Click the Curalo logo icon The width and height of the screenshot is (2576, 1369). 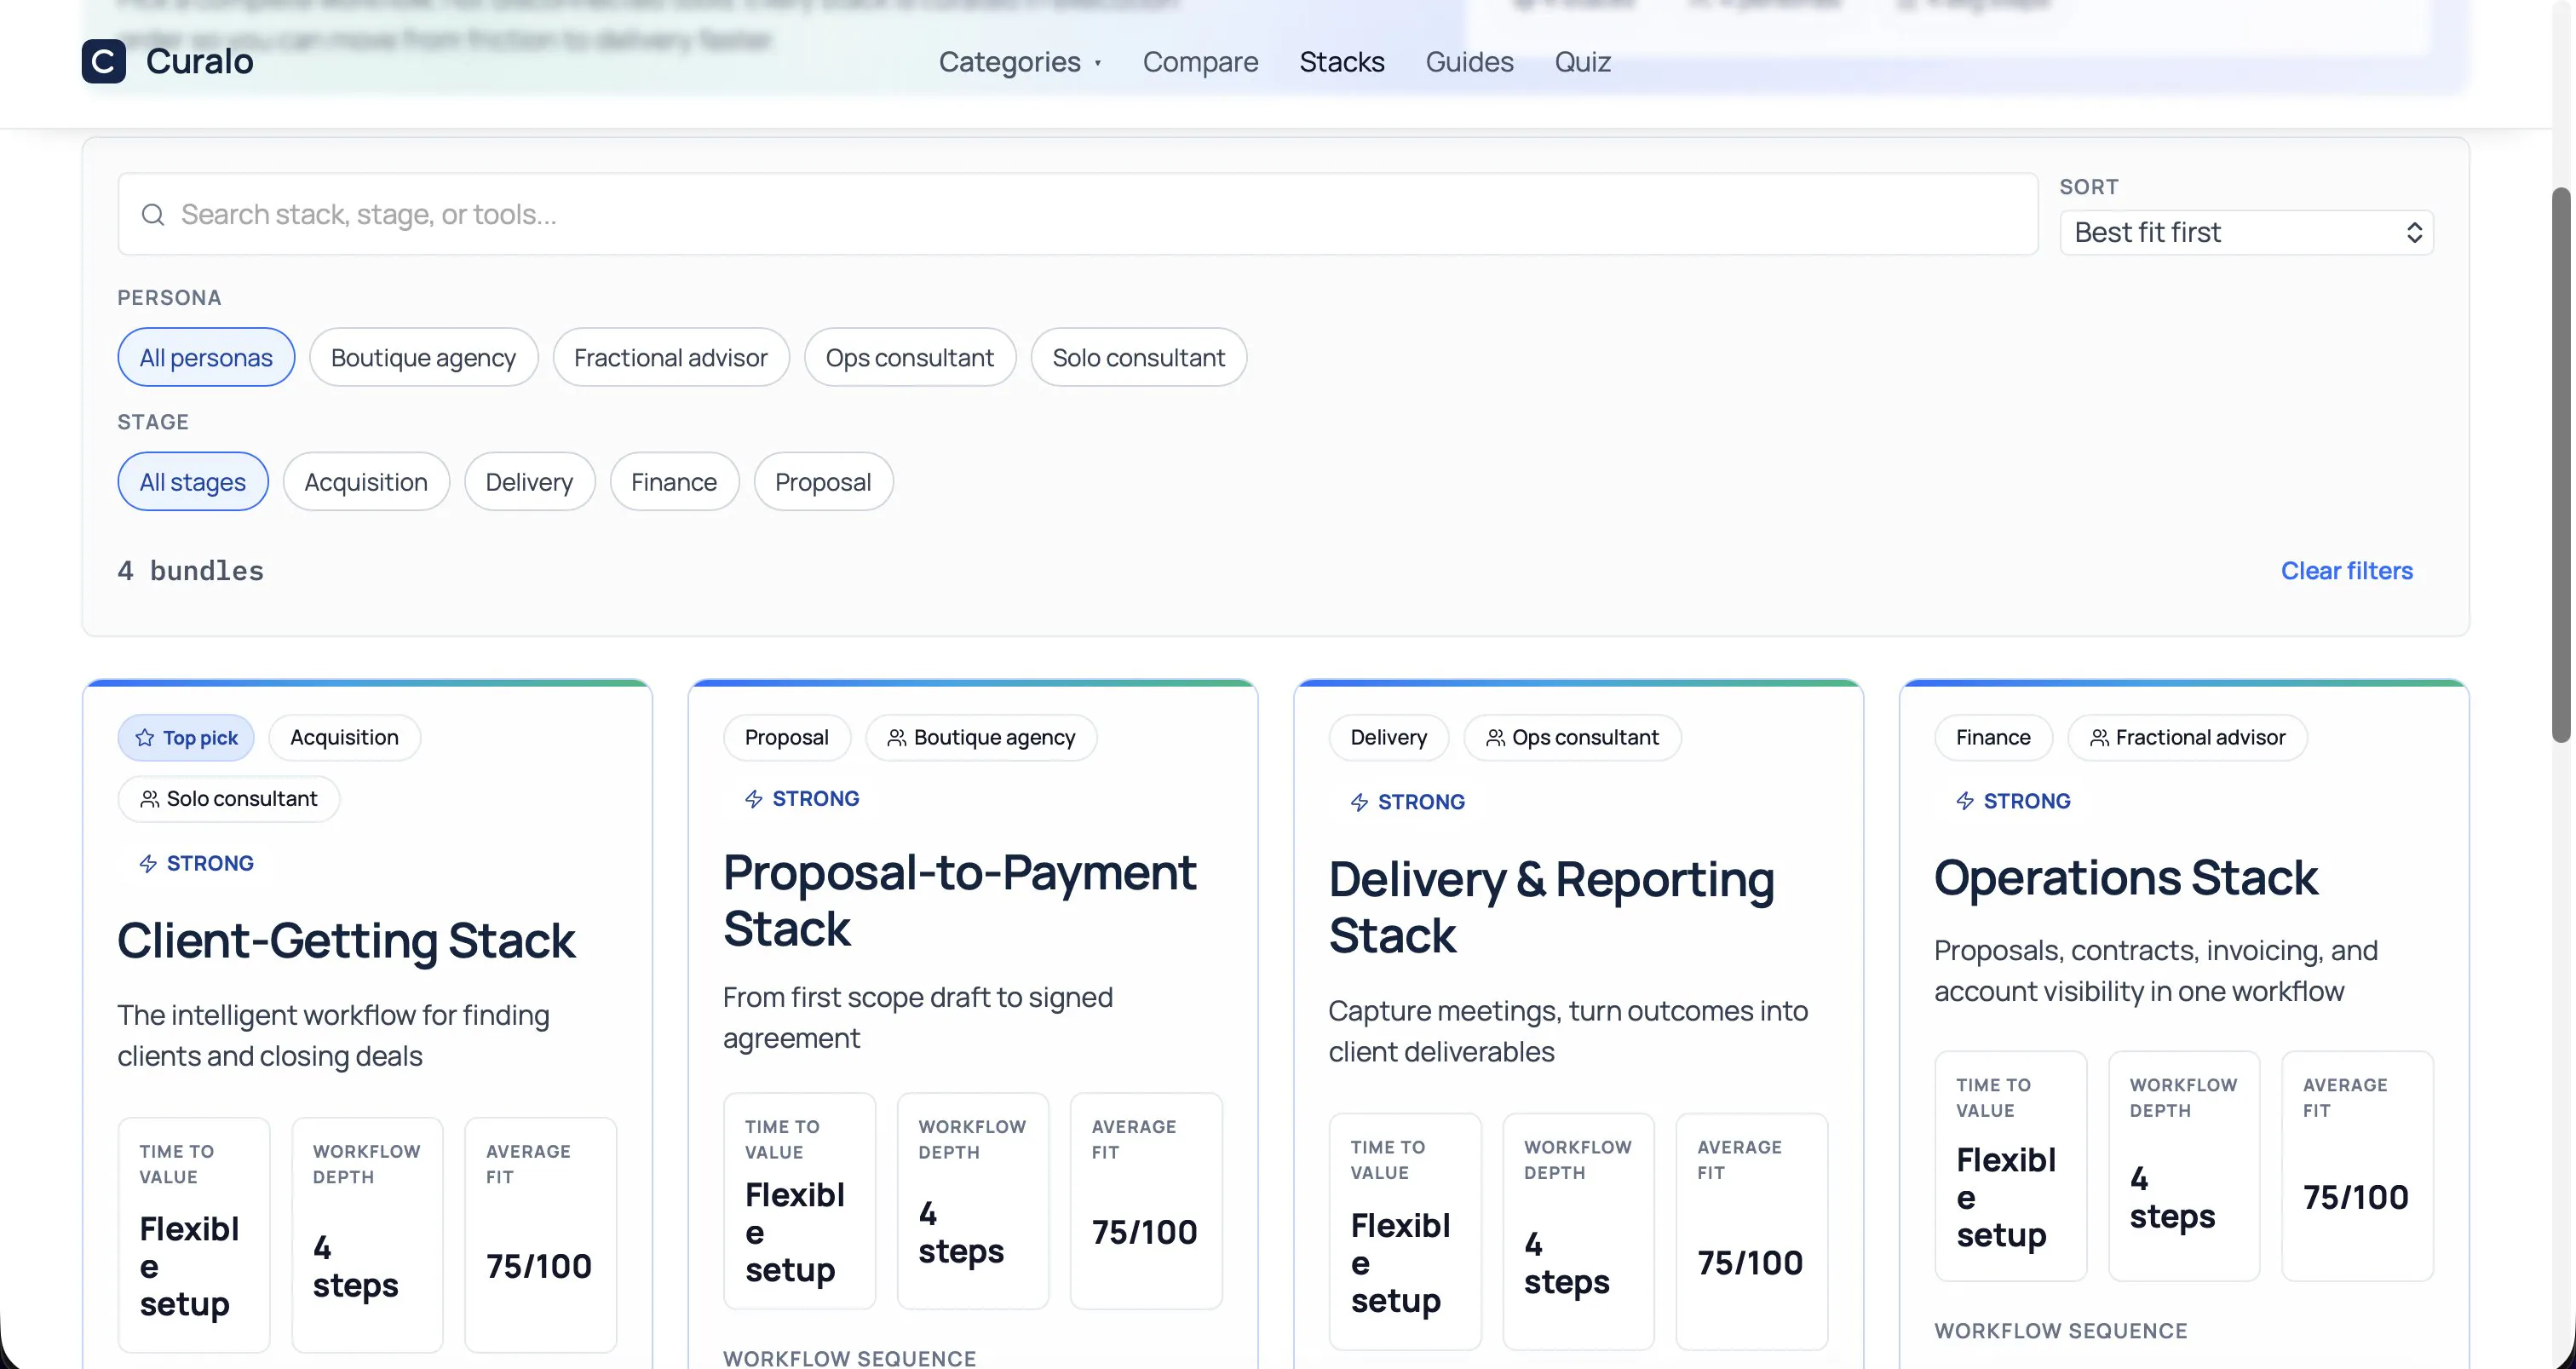104,61
